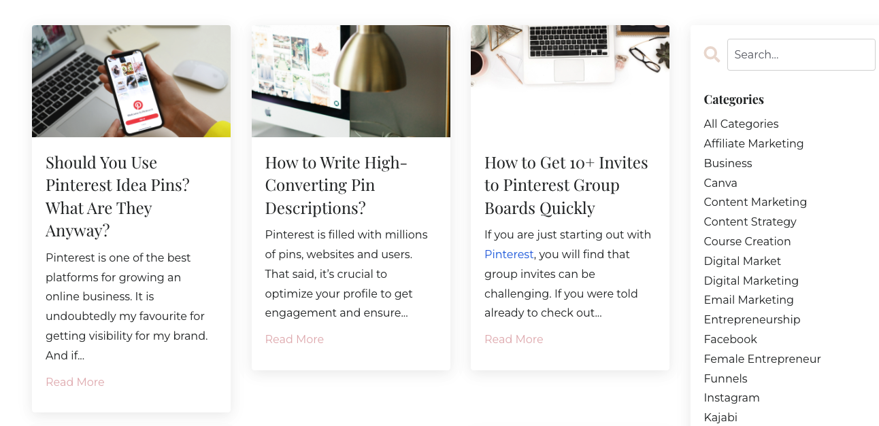Image resolution: width=879 pixels, height=426 pixels.
Task: Select the All Categories filter
Action: [x=741, y=124]
